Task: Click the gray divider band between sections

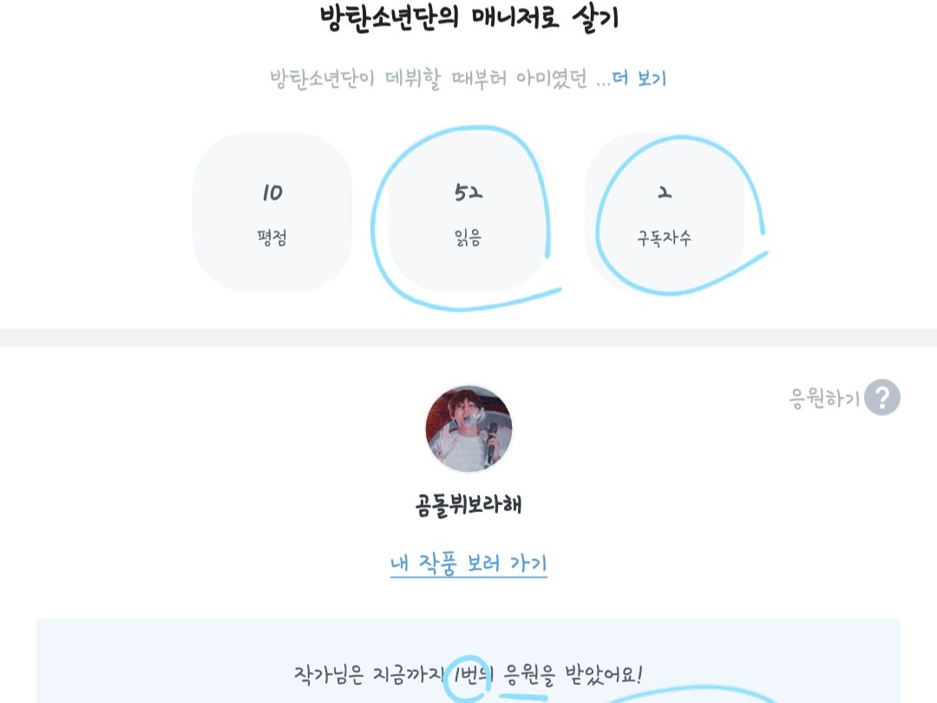Action: [468, 338]
